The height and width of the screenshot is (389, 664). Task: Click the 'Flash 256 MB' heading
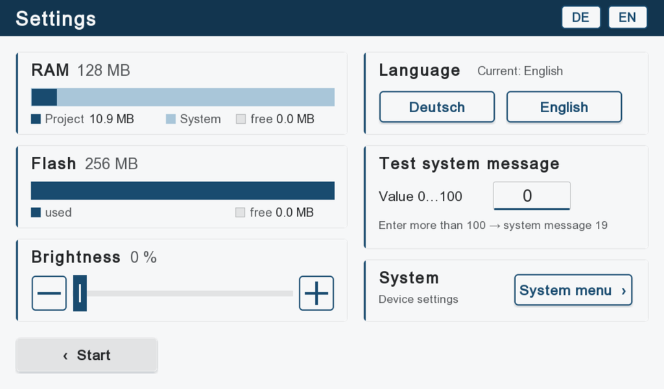pyautogui.click(x=85, y=163)
